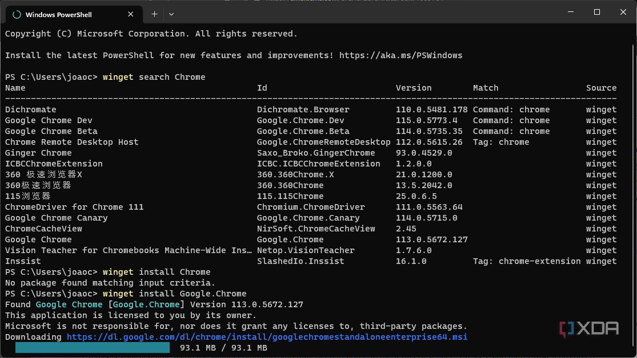This screenshot has height=358, width=637.
Task: Click the 'Copyright (C) Microsoft Corporation' line
Action: pyautogui.click(x=151, y=34)
